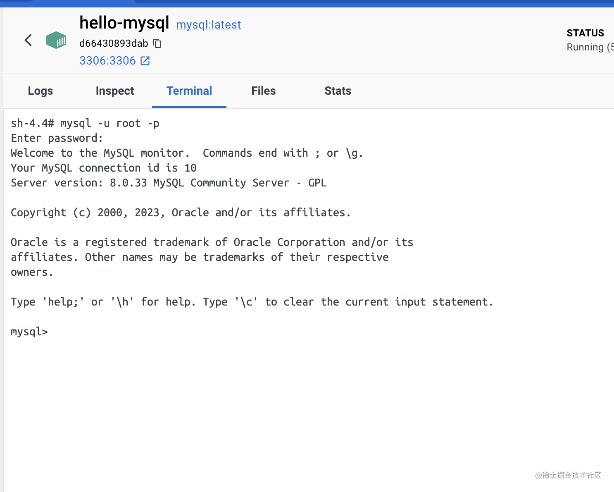View the Stats tab
The height and width of the screenshot is (492, 614).
coord(338,91)
